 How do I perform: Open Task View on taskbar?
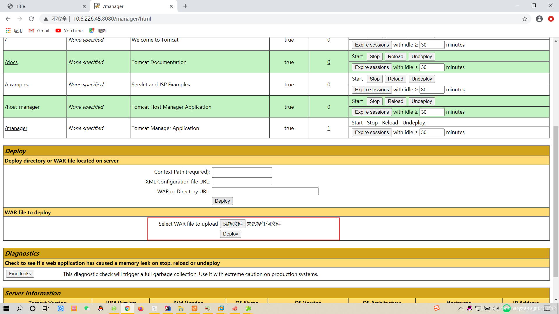click(x=46, y=308)
